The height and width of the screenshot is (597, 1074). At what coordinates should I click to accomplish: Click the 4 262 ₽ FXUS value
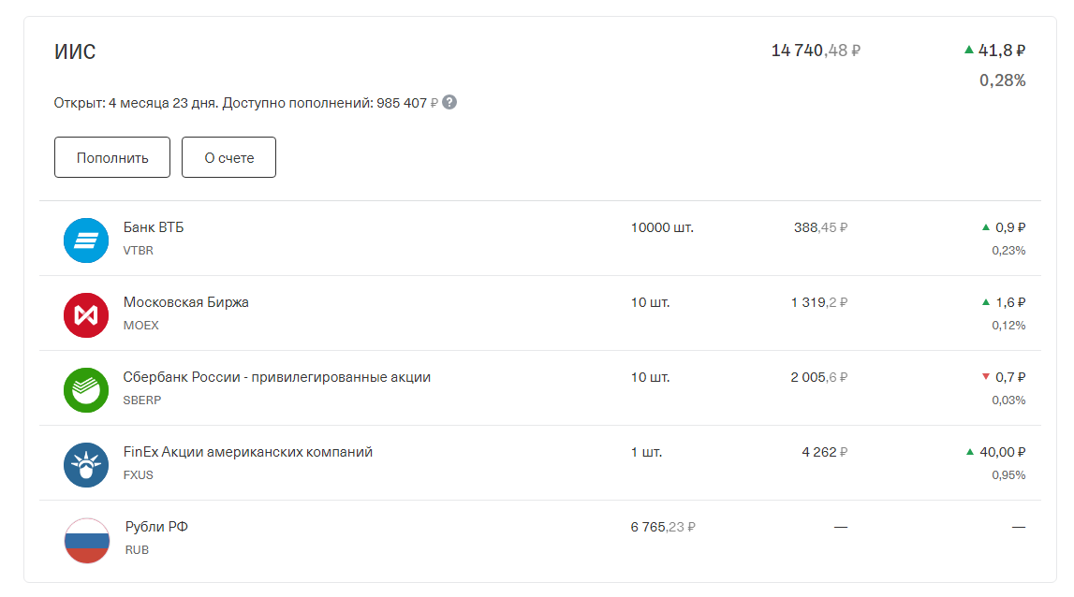click(824, 452)
